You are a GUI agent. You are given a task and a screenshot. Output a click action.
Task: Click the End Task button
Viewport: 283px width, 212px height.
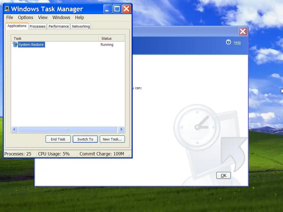point(58,139)
